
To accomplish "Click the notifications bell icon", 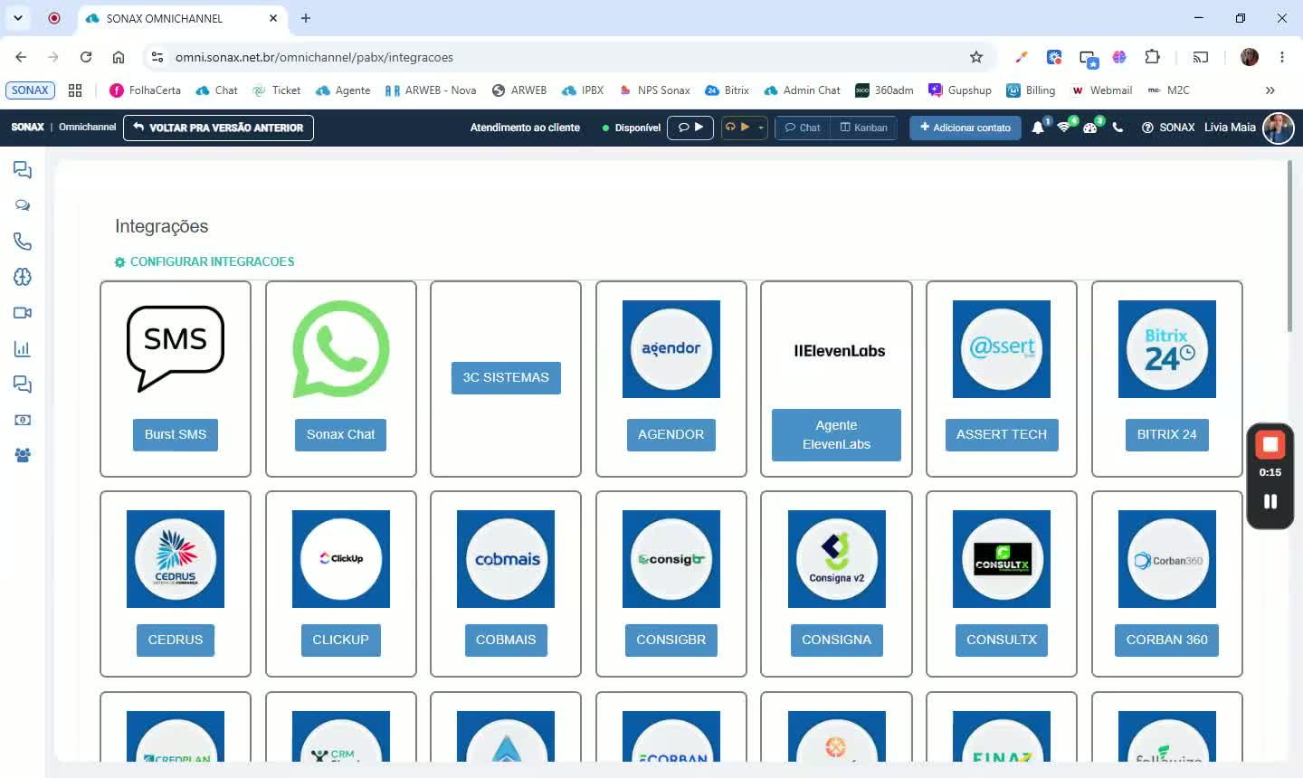I will [x=1038, y=128].
